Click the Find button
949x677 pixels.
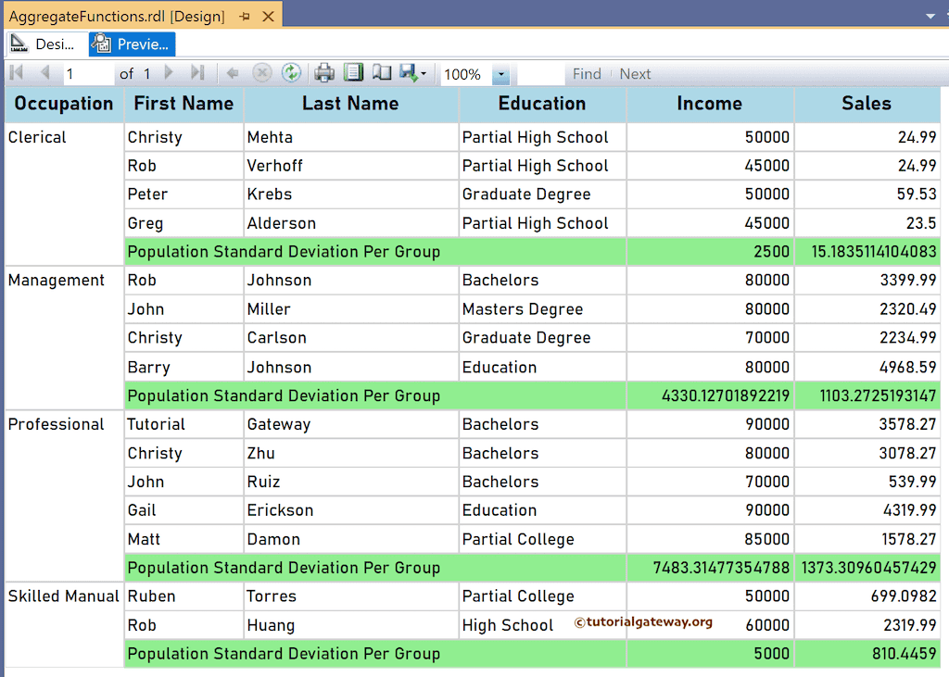[587, 74]
